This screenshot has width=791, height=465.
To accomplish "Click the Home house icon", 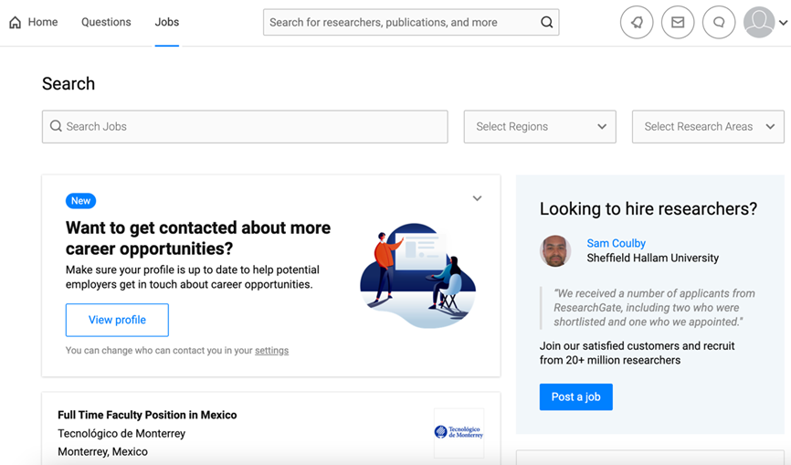I will (x=16, y=23).
